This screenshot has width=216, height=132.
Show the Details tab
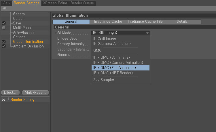182,22
